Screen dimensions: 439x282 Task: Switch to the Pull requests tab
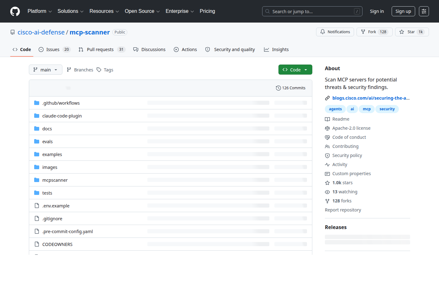point(102,50)
